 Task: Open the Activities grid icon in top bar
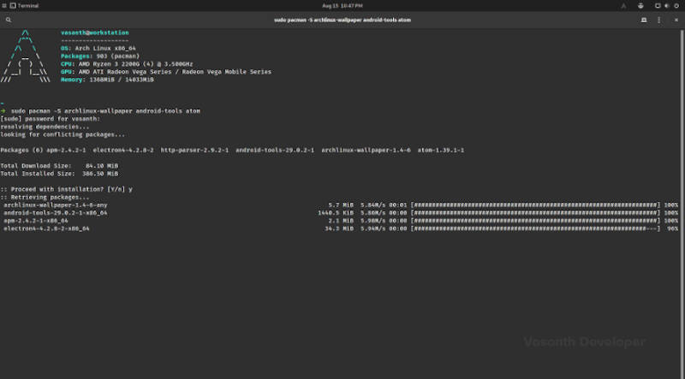tap(4, 6)
